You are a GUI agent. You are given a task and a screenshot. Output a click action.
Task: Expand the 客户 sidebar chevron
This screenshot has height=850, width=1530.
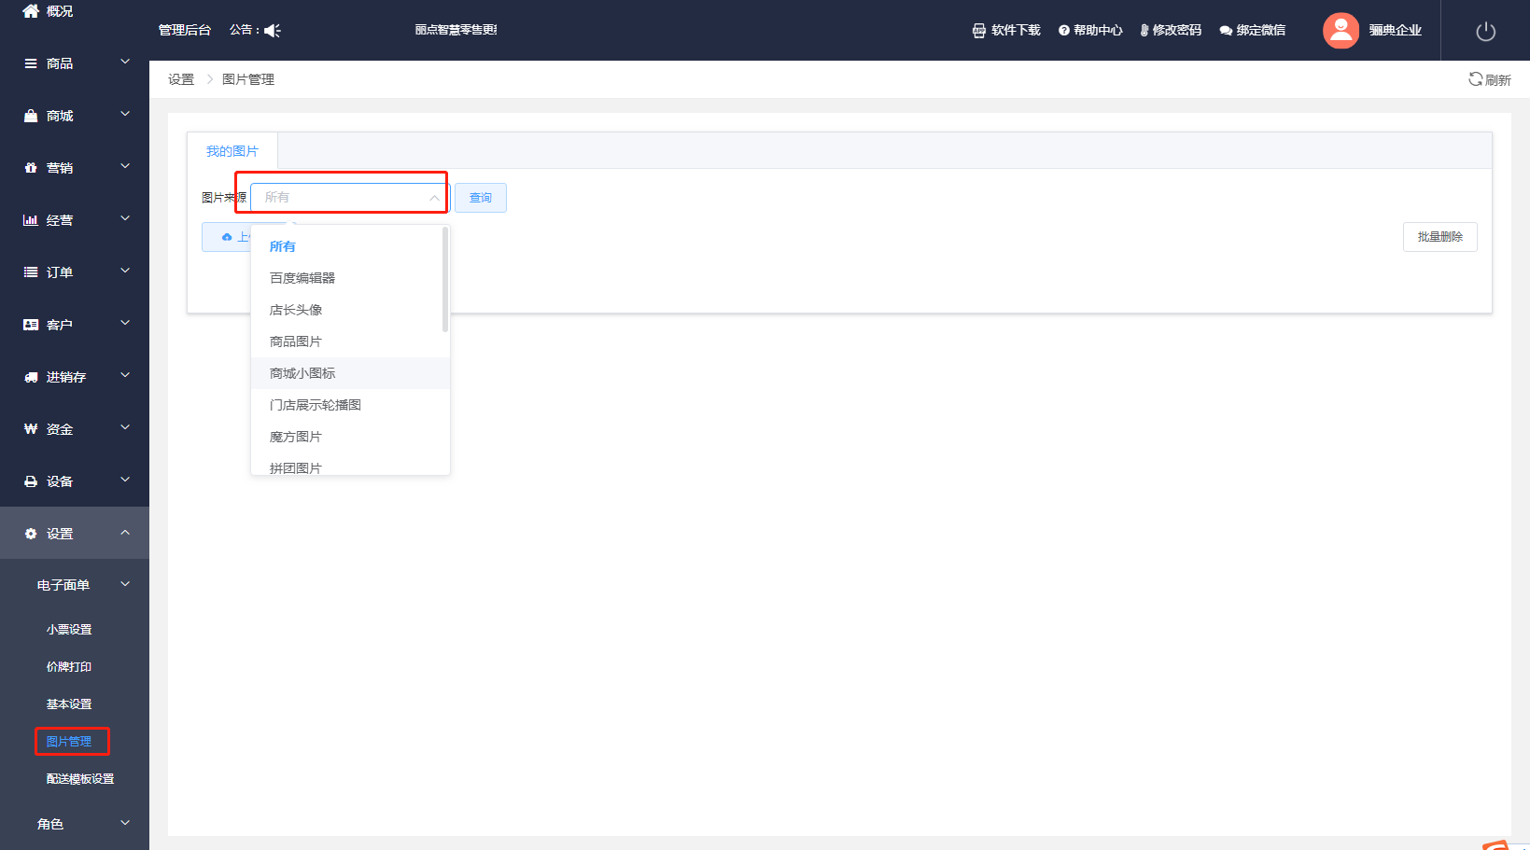125,324
